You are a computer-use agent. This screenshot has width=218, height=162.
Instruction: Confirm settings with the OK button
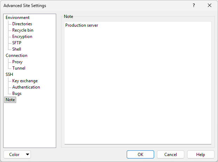click(x=140, y=155)
